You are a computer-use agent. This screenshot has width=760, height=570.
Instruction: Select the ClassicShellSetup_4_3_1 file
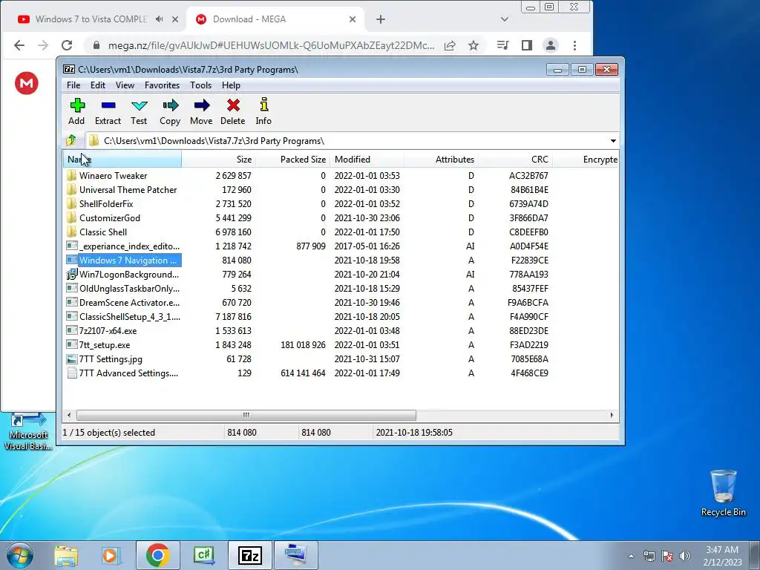pyautogui.click(x=129, y=316)
